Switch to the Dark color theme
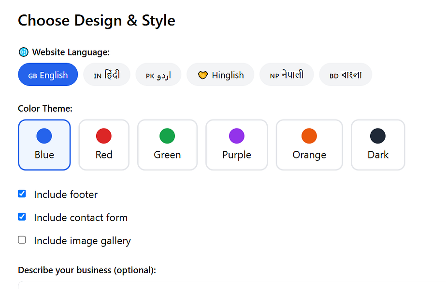Screen dimensions: 446x289 [378, 145]
